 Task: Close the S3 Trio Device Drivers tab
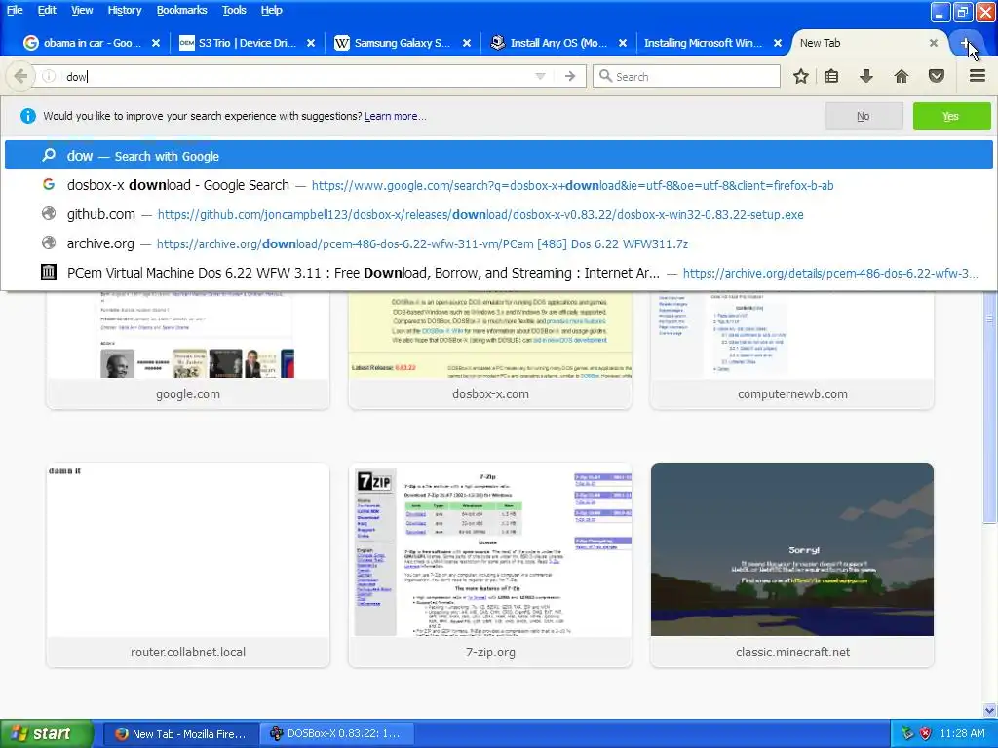coord(311,43)
